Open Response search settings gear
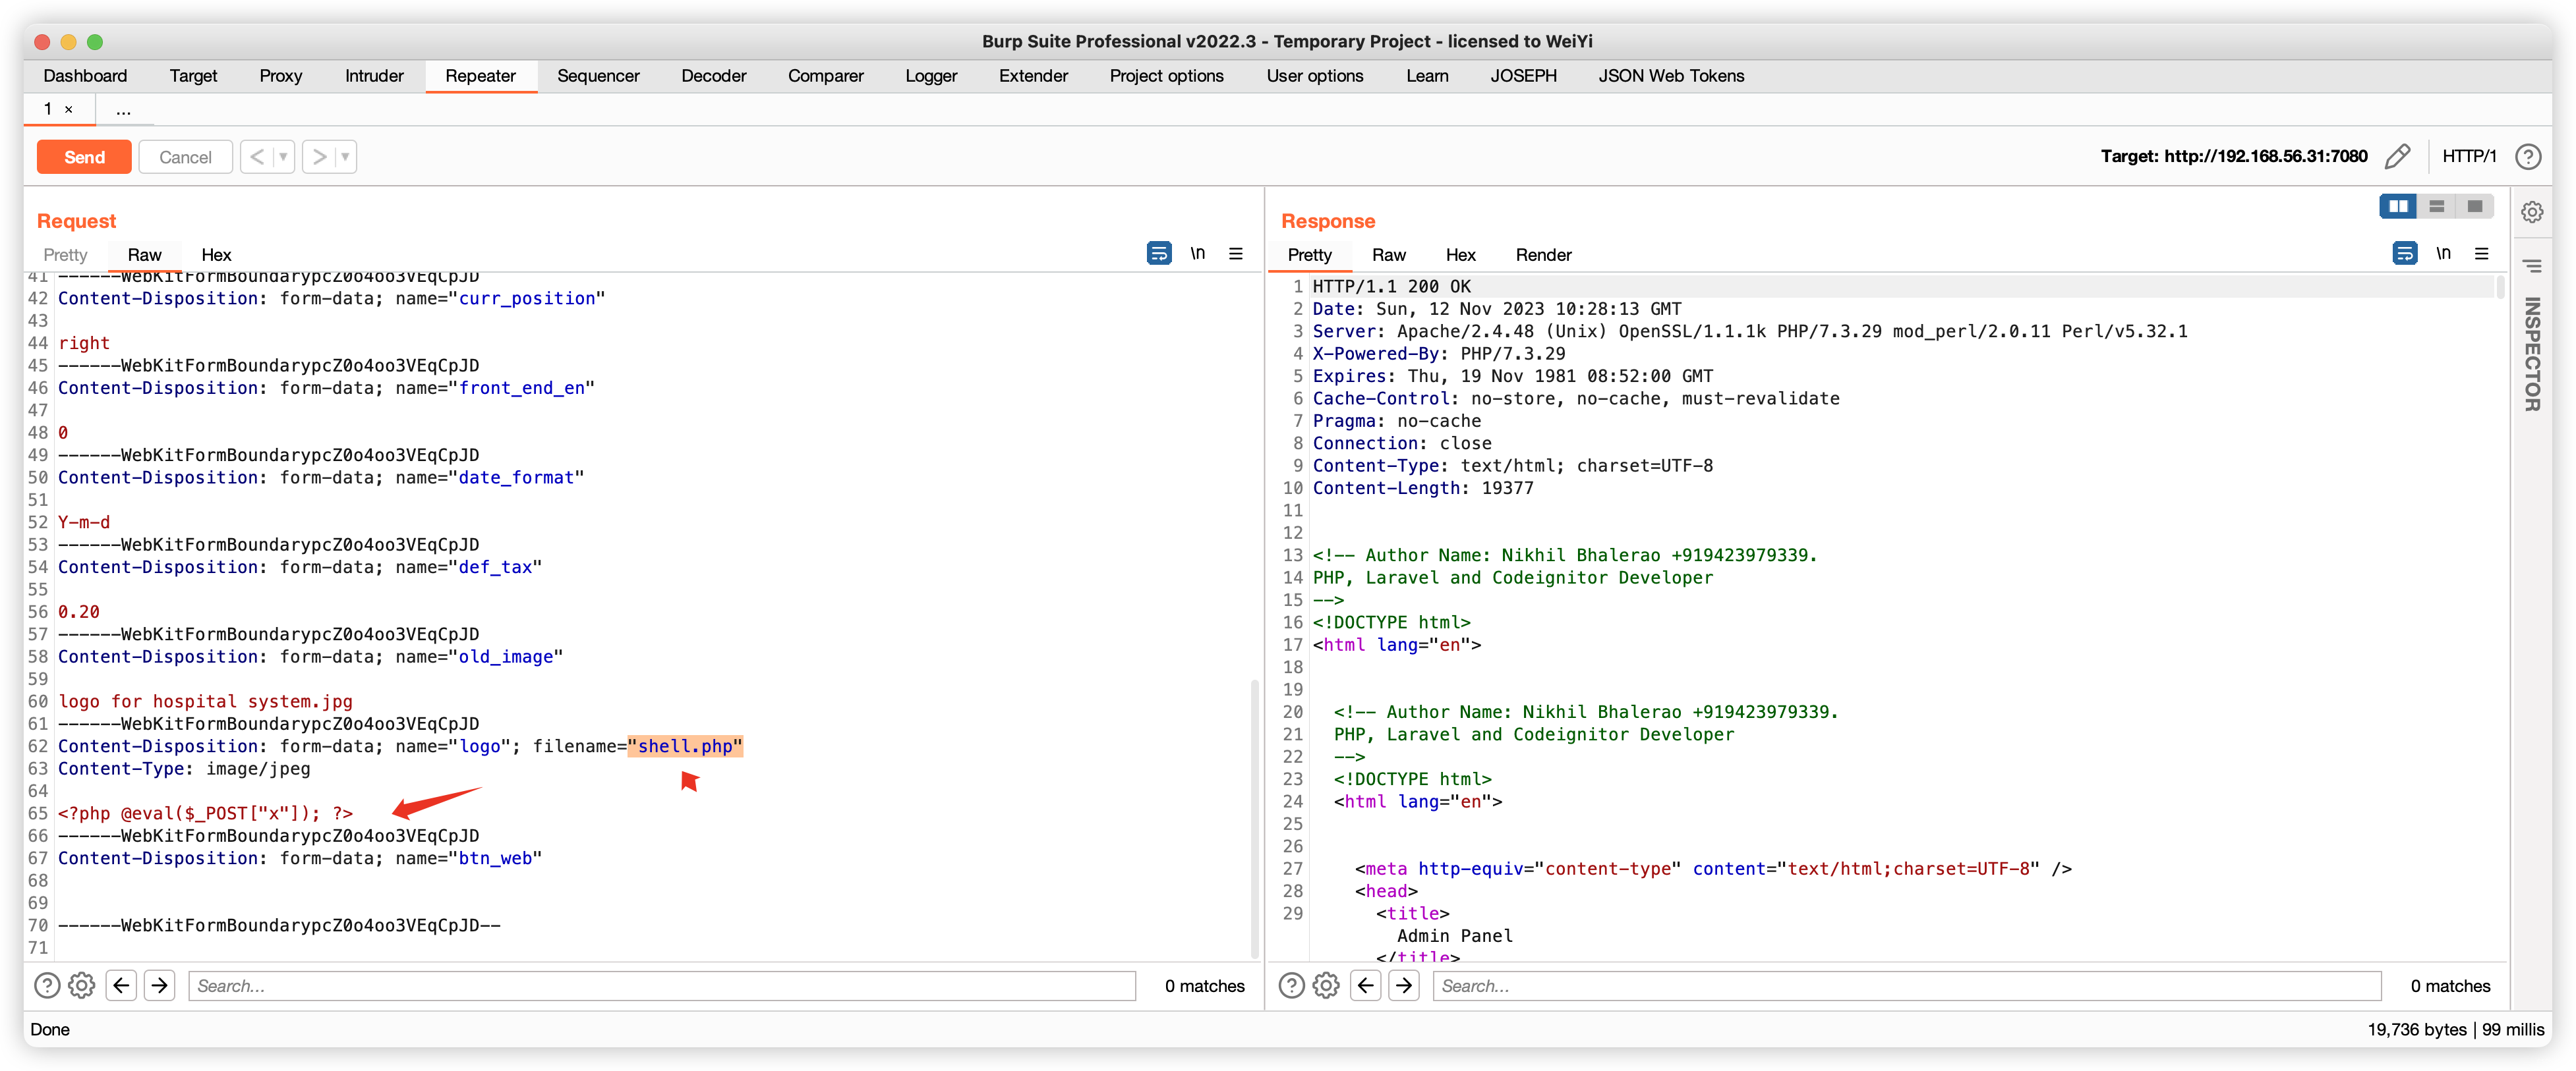 click(x=1326, y=986)
